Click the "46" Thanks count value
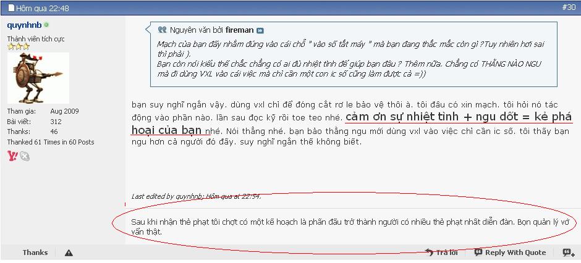This screenshot has width=581, height=263. (x=54, y=131)
